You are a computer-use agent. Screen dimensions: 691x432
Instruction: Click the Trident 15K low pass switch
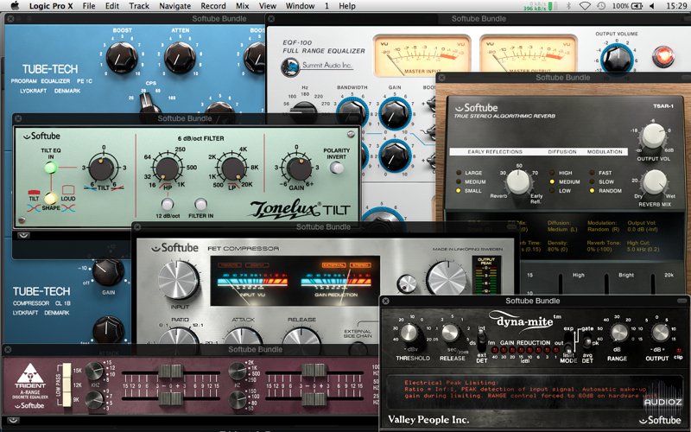(67, 371)
